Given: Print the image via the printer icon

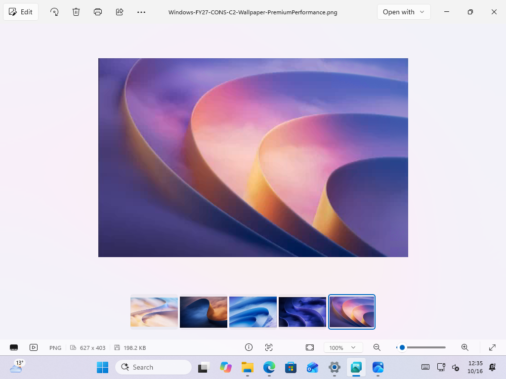Looking at the screenshot, I should pos(98,12).
